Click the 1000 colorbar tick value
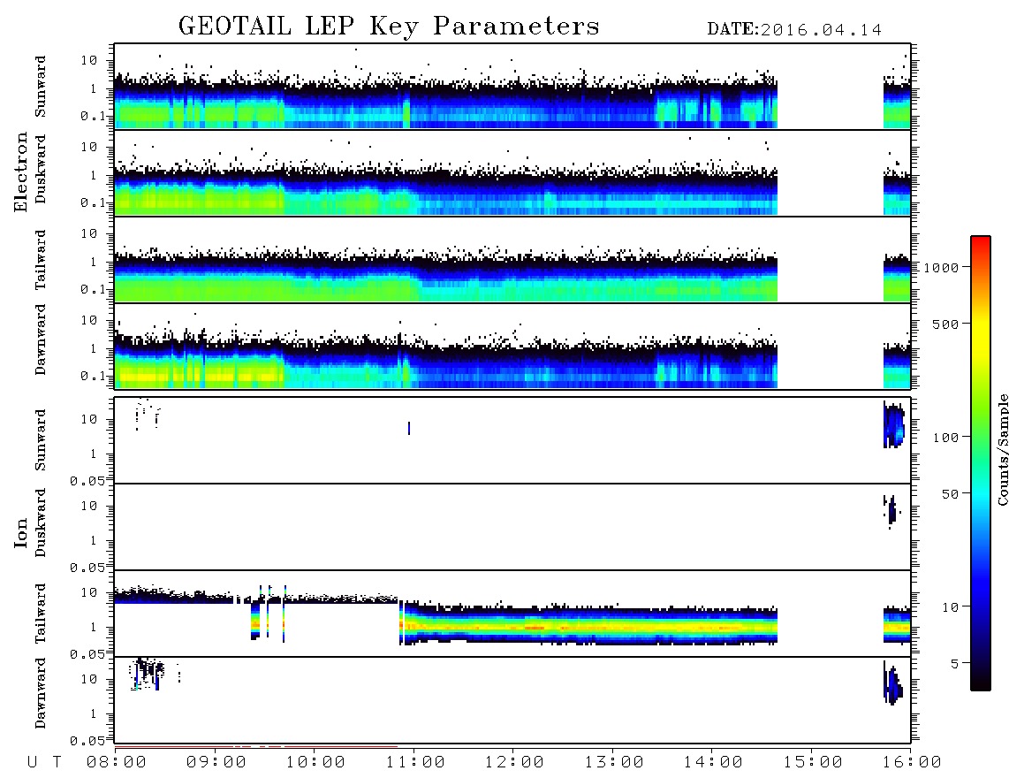 click(941, 268)
